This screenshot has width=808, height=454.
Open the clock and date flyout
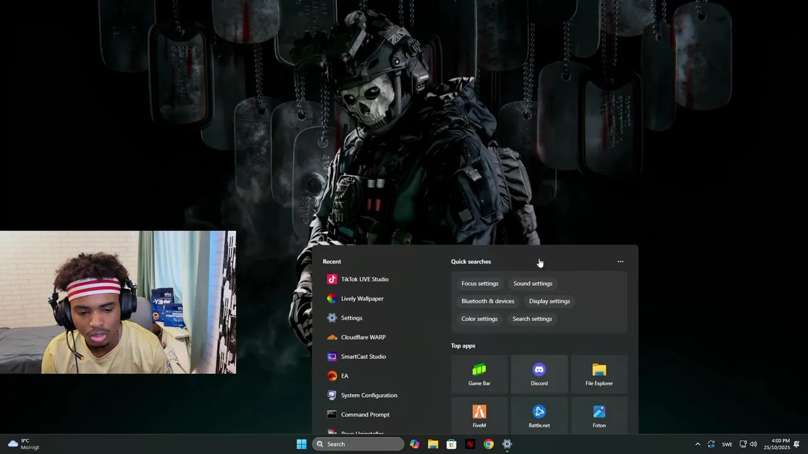[x=776, y=444]
